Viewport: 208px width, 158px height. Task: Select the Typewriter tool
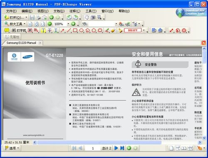19,30
